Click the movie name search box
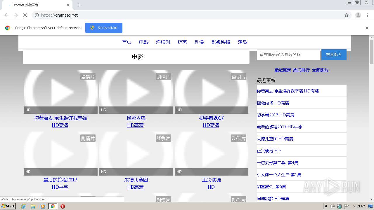 pos(288,55)
